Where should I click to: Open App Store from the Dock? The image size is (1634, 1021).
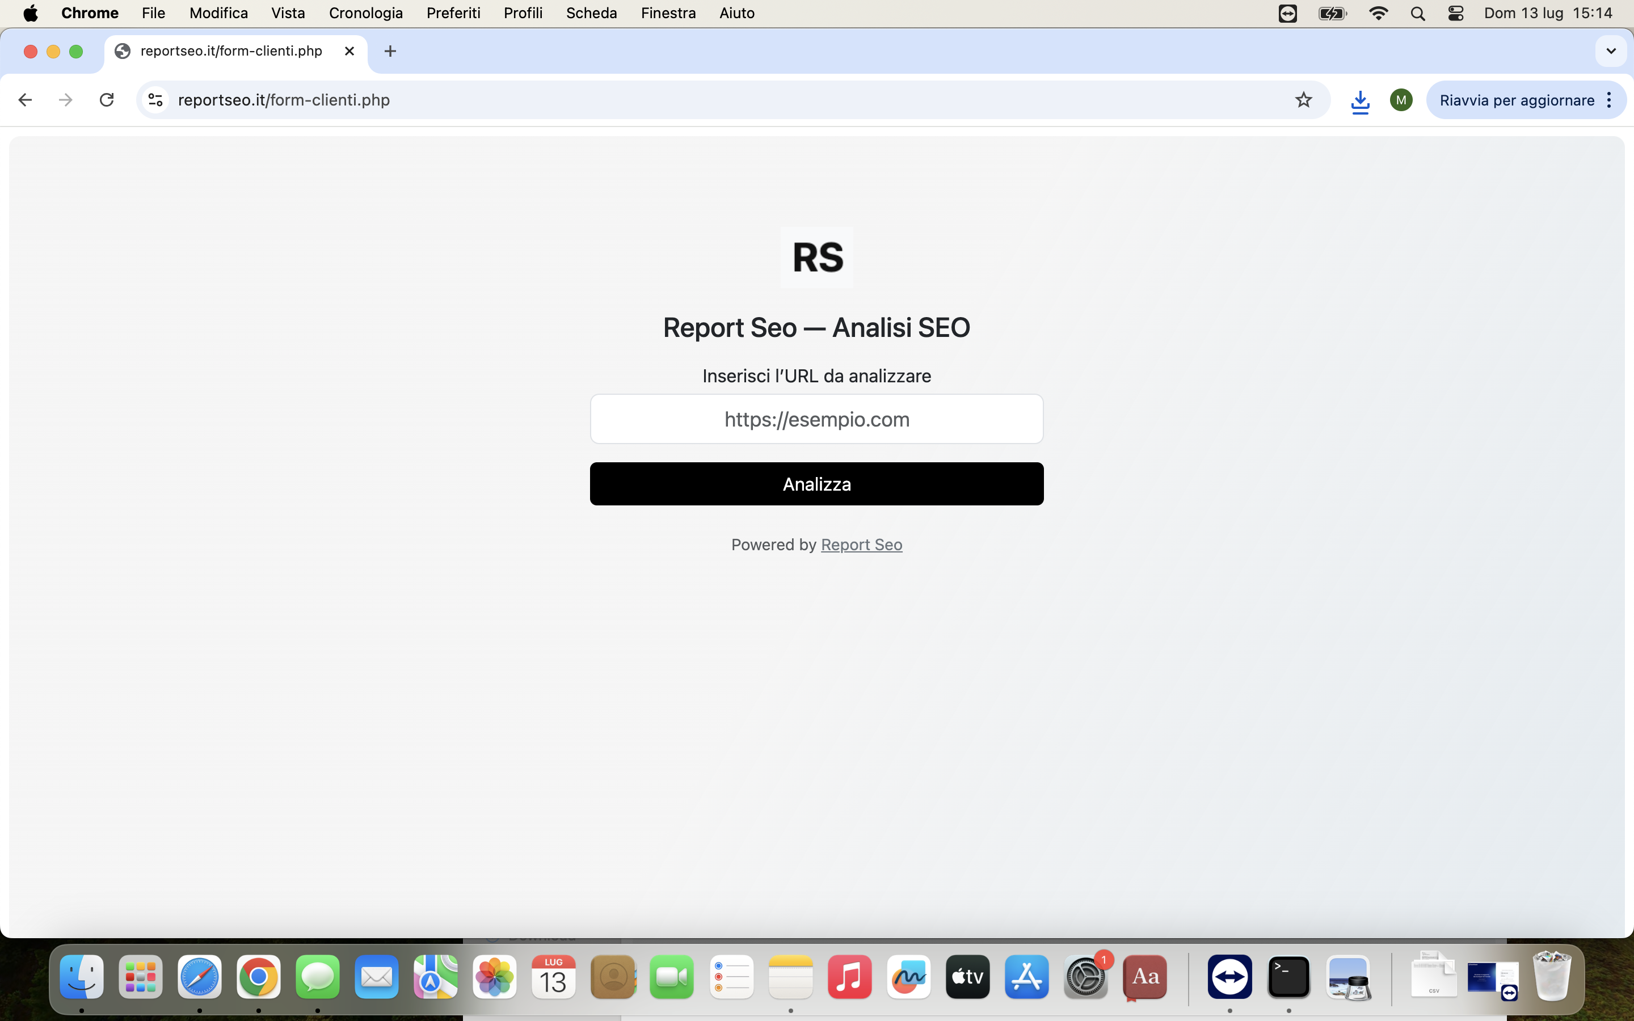click(1026, 976)
